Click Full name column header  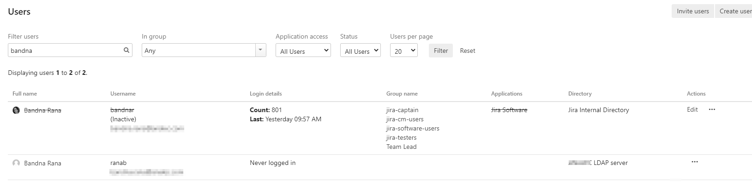pos(24,94)
